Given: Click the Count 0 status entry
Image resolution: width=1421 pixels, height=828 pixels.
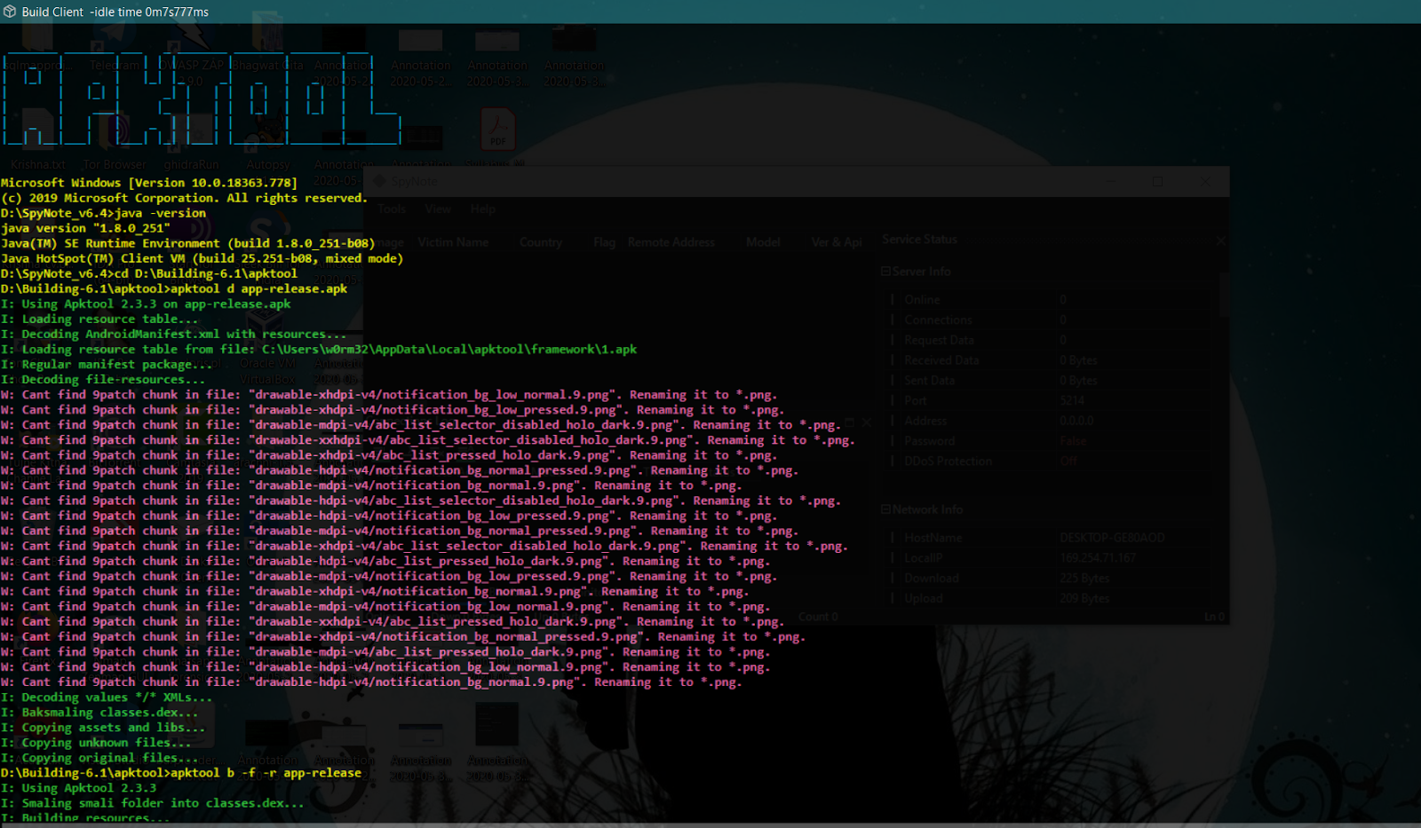Looking at the screenshot, I should (x=818, y=617).
